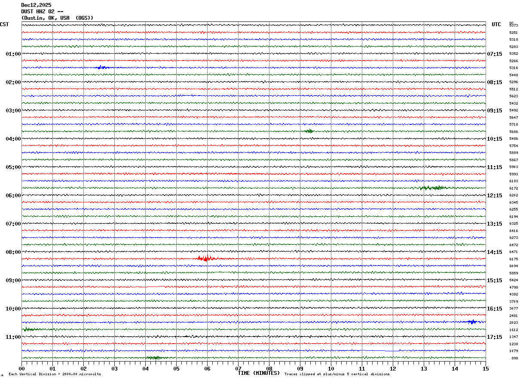The image size is (520, 380).
Task: Click the green seismic burst near minute 09
Action: (x=309, y=131)
